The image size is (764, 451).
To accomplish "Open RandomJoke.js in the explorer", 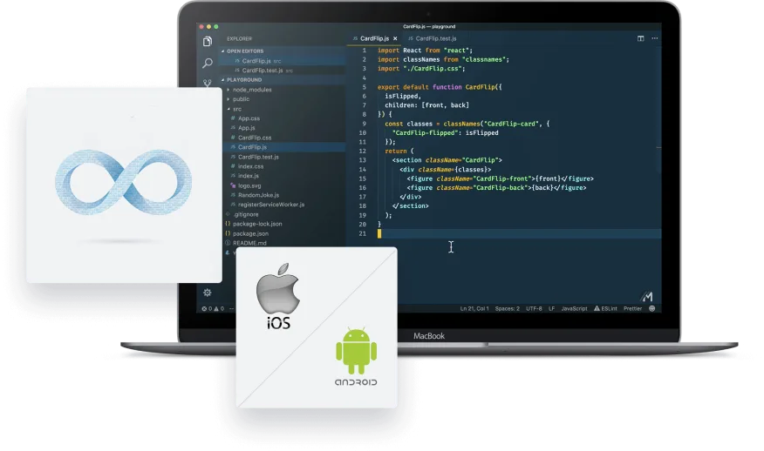I will coord(258,195).
